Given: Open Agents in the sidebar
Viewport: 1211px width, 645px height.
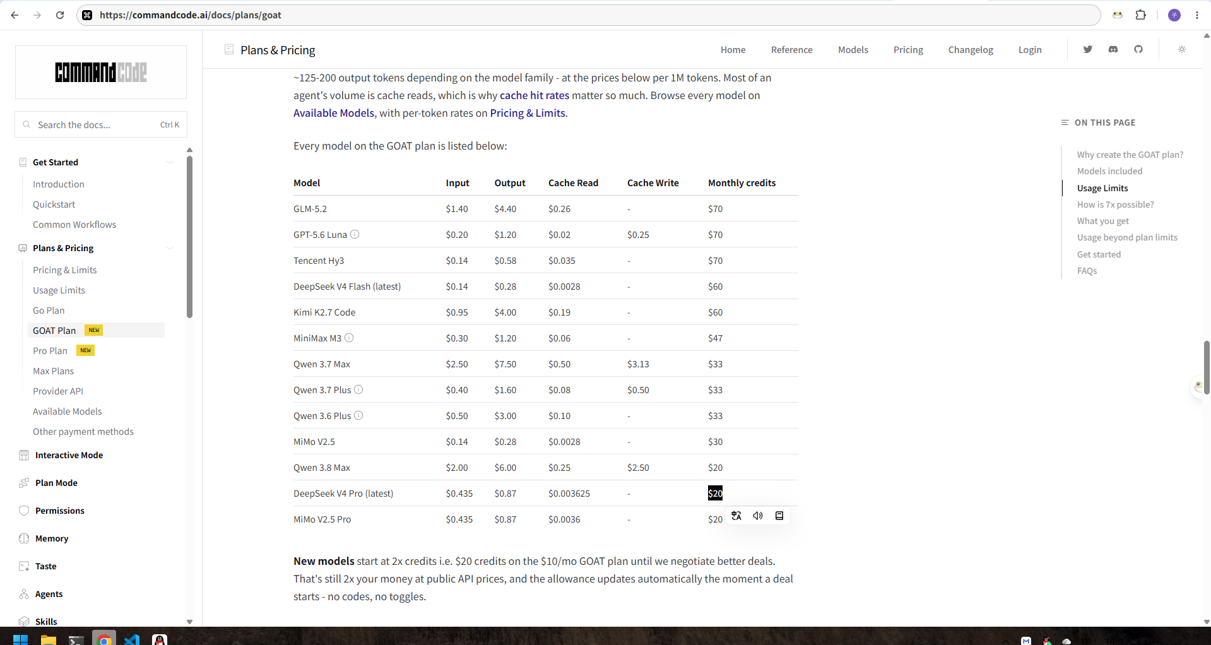Looking at the screenshot, I should 49,594.
